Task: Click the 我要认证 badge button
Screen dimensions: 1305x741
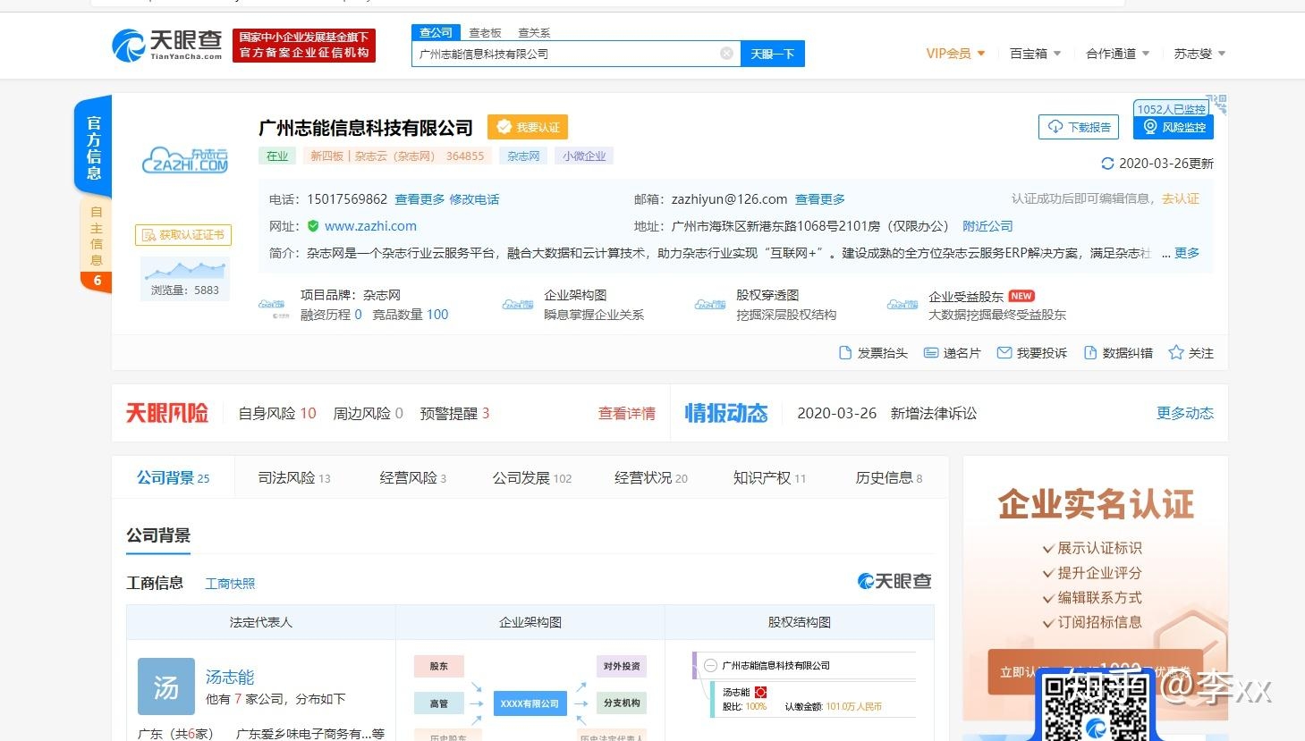Action: pyautogui.click(x=528, y=127)
